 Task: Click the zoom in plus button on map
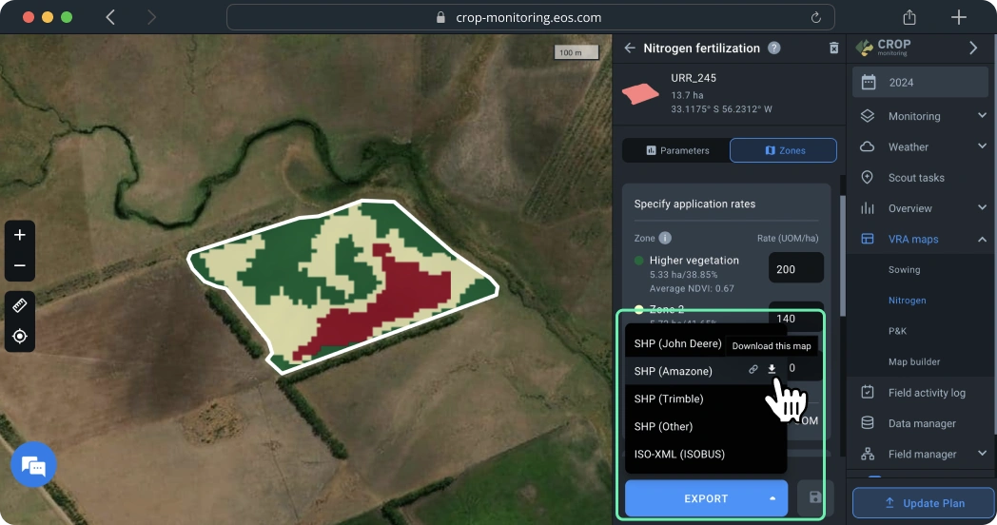(x=20, y=235)
